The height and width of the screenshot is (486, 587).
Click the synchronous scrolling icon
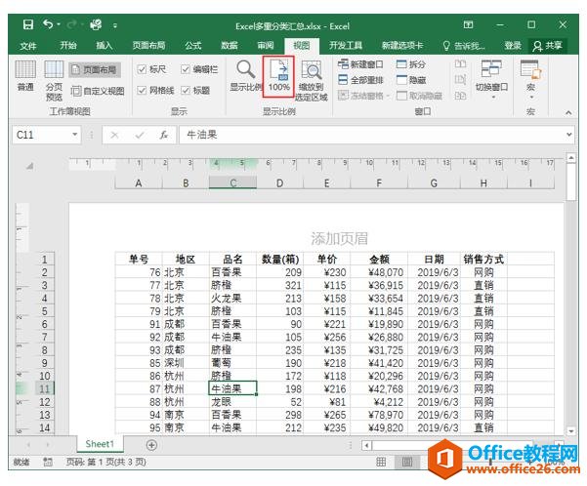click(460, 80)
